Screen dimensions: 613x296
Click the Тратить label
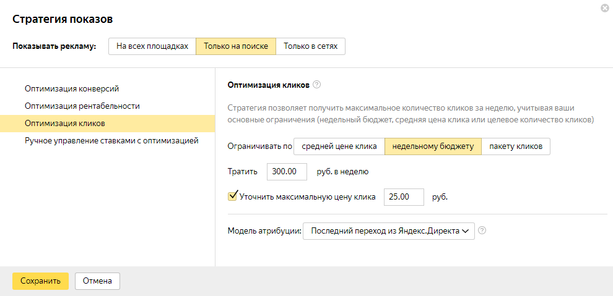(242, 172)
